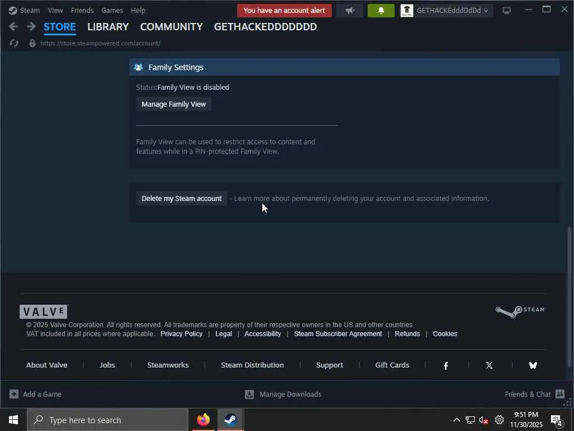
Task: Click the GETHACKEdddDdDd profile avatar
Action: coord(407,11)
